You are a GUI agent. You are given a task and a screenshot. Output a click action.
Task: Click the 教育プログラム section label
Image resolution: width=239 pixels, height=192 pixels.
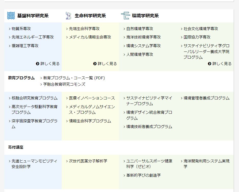point(21,78)
